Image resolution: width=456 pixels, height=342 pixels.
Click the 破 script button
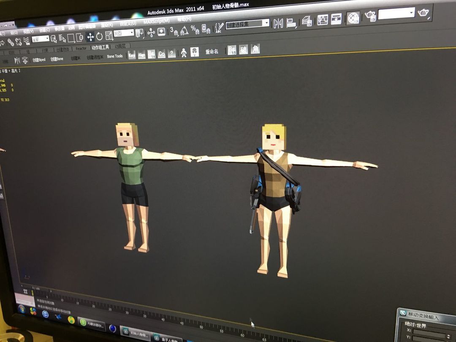(244, 50)
